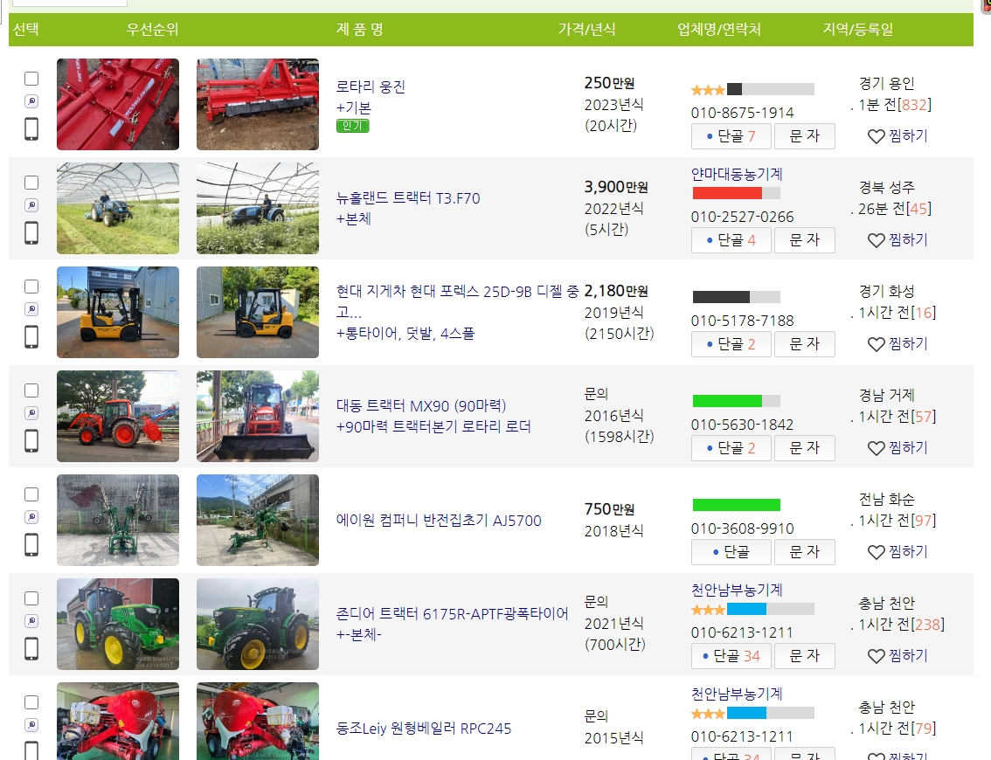Screen dimensions: 991x760
Task: Click the phone icon on 에이원 컴퍼니 listing
Action: [31, 545]
